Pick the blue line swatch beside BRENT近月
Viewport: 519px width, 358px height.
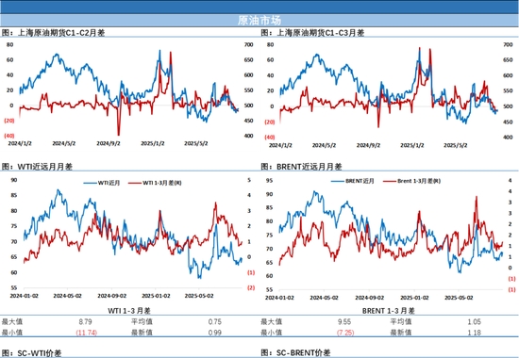pos(337,181)
